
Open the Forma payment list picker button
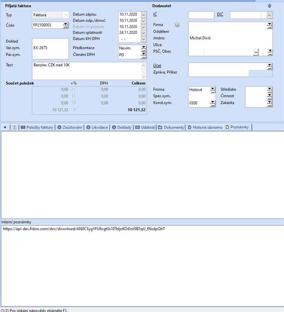[213, 90]
